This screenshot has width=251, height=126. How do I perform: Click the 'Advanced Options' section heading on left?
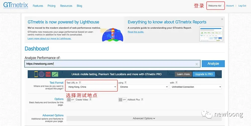(x=53, y=115)
